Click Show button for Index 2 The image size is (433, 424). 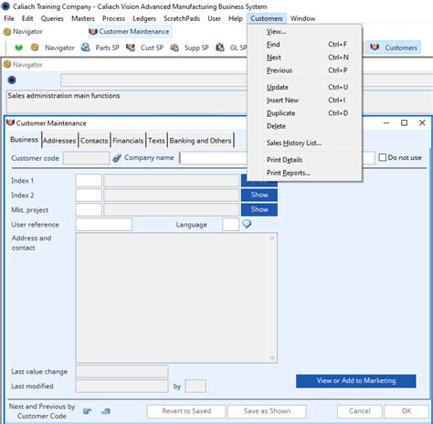coord(259,195)
